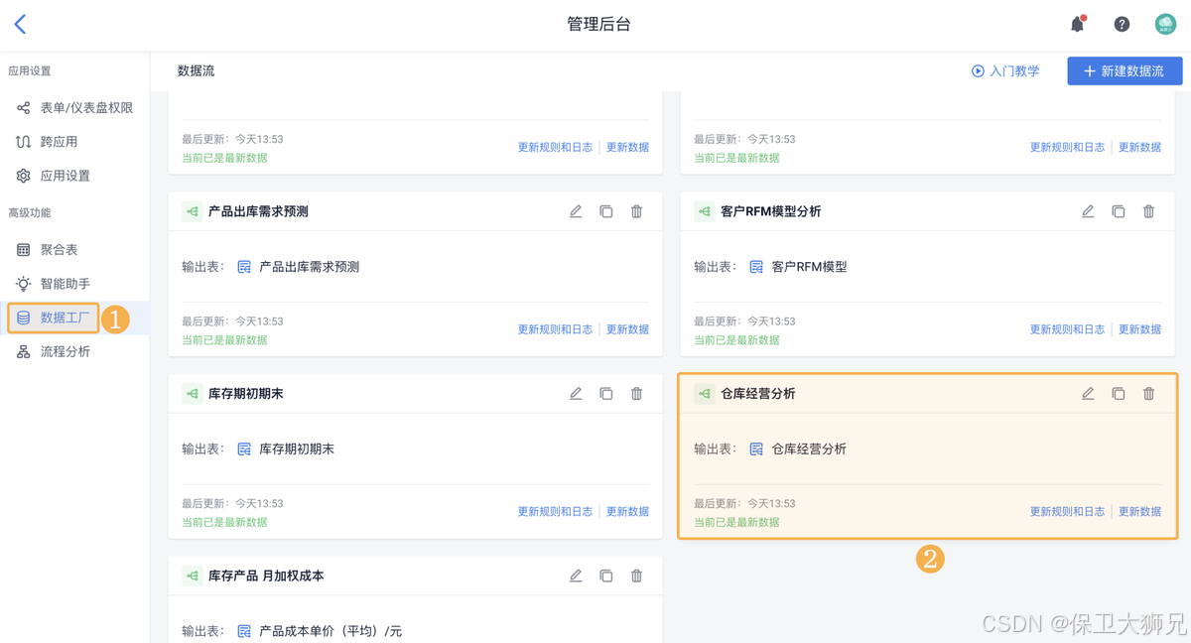1191x643 pixels.
Task: Click 更新数据 for 产品出库需求预测
Action: pyautogui.click(x=627, y=329)
